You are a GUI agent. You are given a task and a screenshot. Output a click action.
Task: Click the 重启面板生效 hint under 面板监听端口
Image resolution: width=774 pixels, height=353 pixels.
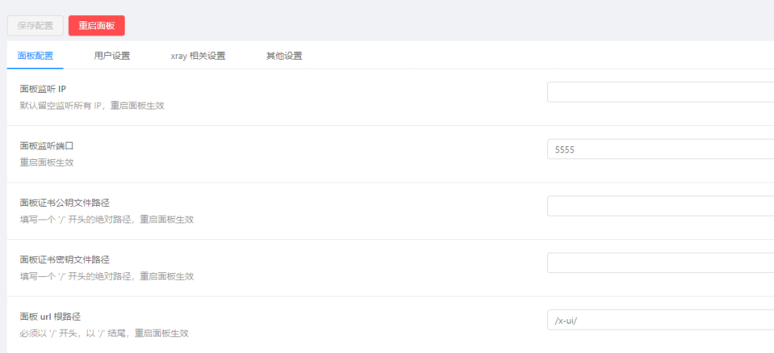(47, 162)
